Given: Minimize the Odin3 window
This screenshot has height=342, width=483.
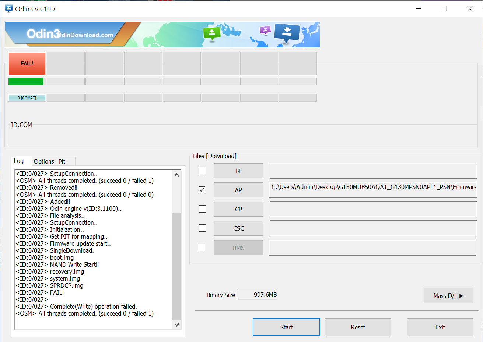Looking at the screenshot, I should 418,8.
